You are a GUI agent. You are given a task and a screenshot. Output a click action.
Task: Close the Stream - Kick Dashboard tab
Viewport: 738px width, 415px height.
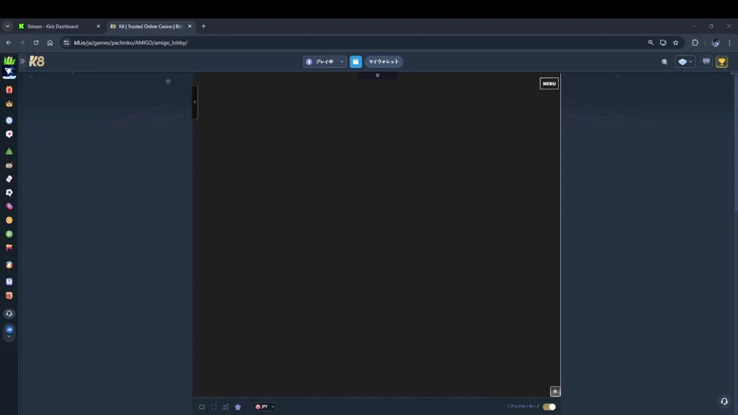(98, 27)
